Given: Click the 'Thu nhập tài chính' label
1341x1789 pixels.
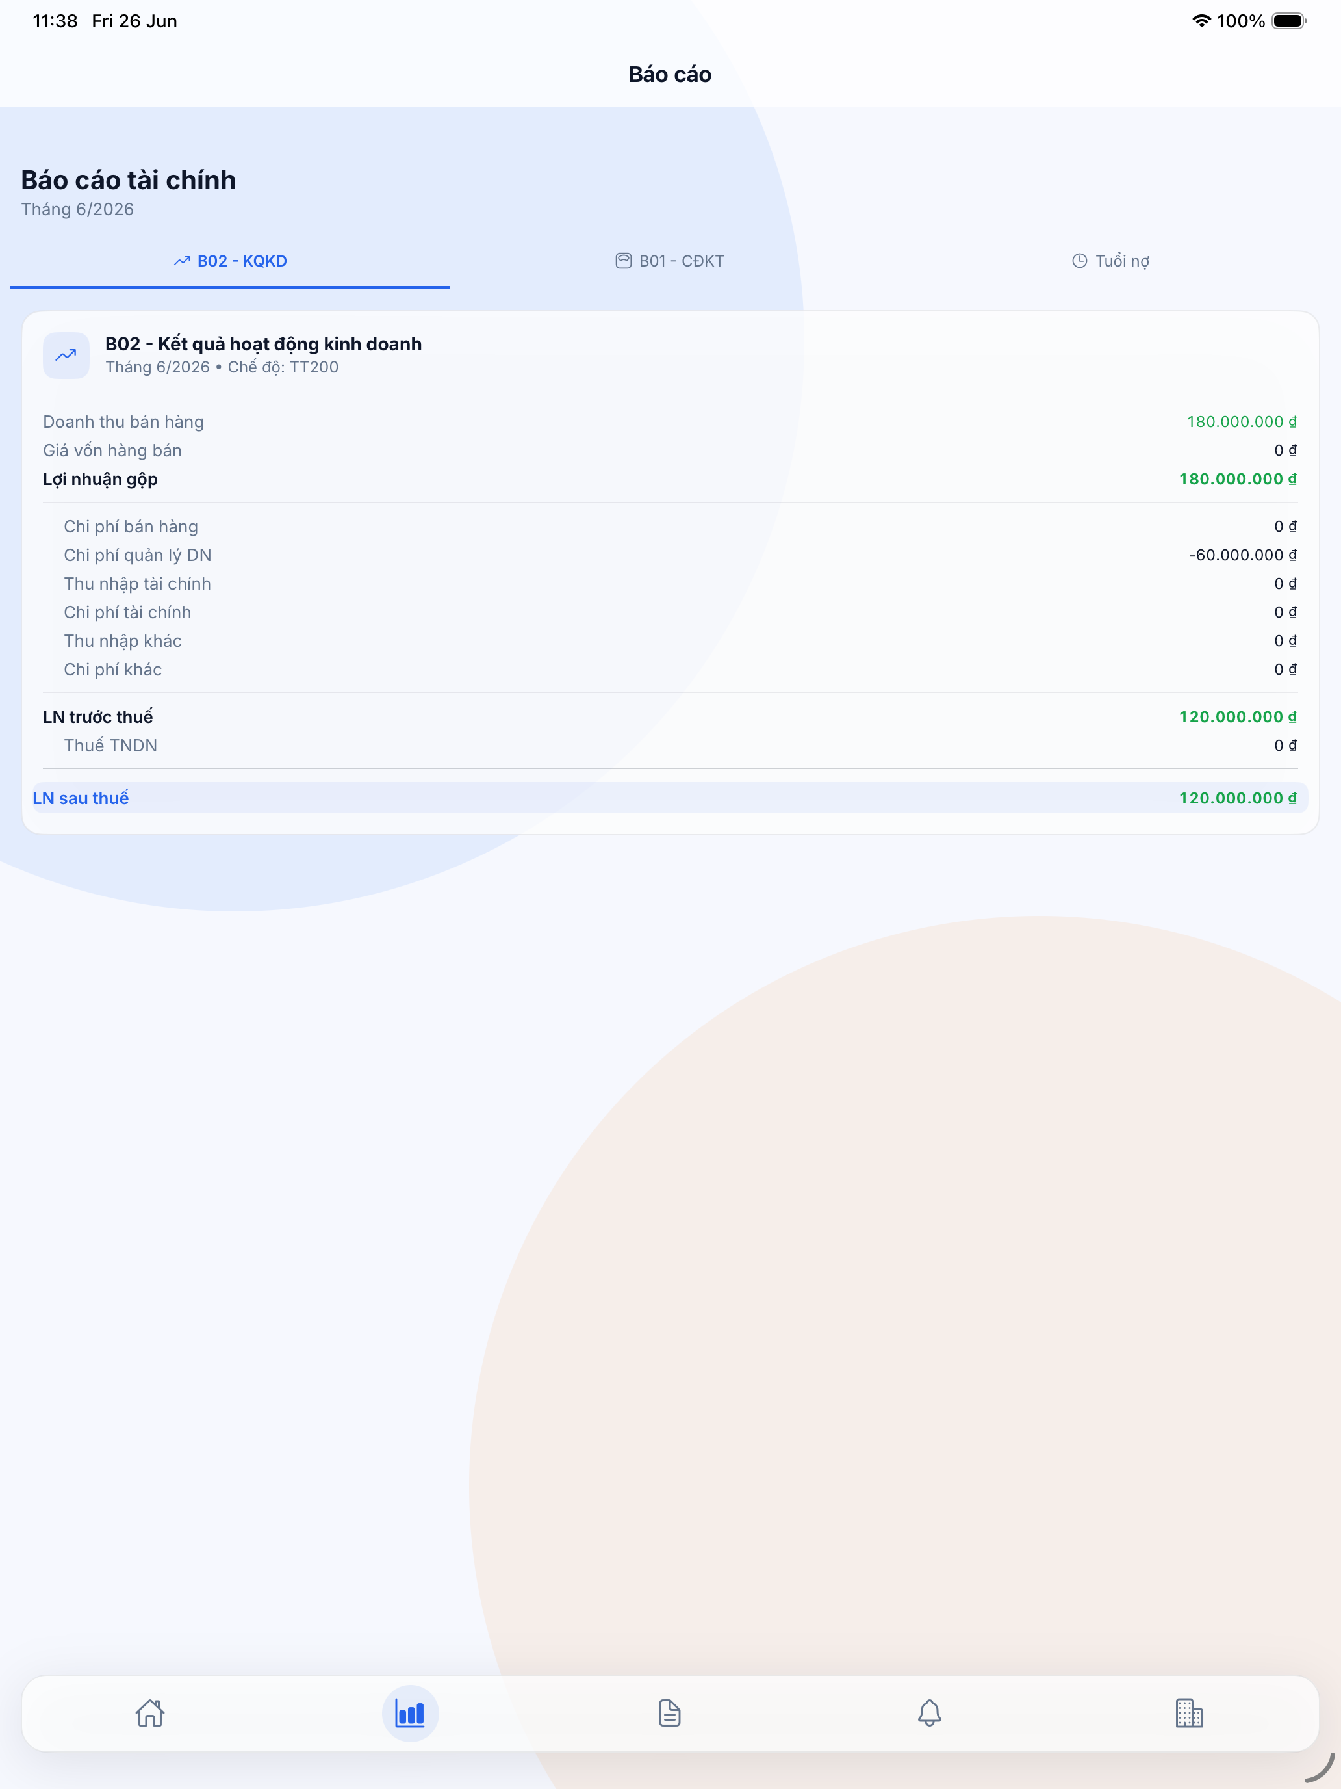Looking at the screenshot, I should 138,584.
